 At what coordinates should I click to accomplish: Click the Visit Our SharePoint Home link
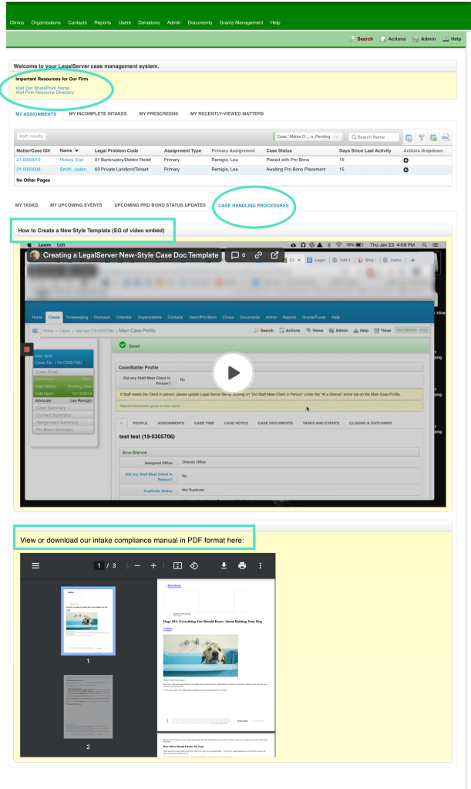point(42,88)
